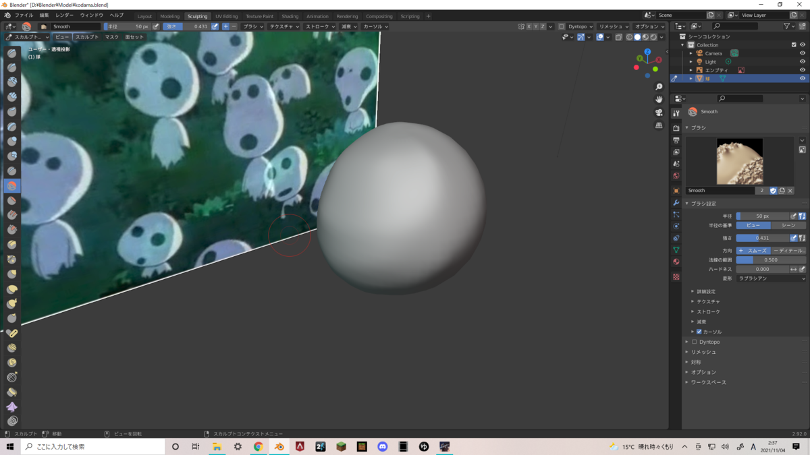The height and width of the screenshot is (455, 810).
Task: Open the World properties tab
Action: click(x=676, y=176)
